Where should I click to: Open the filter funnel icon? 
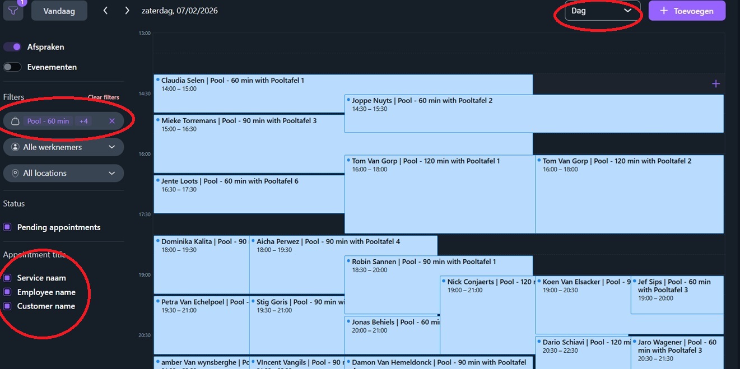pyautogui.click(x=13, y=11)
